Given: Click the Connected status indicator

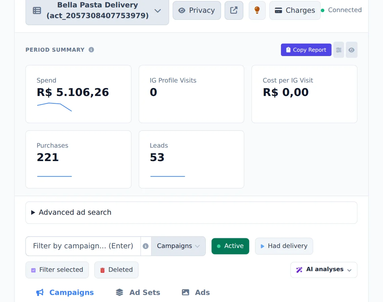Looking at the screenshot, I should (341, 10).
